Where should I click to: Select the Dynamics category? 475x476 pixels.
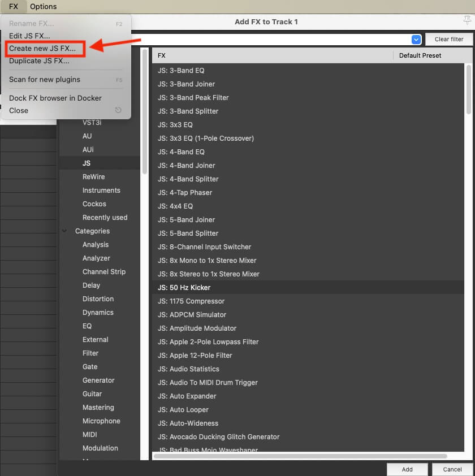pos(98,313)
